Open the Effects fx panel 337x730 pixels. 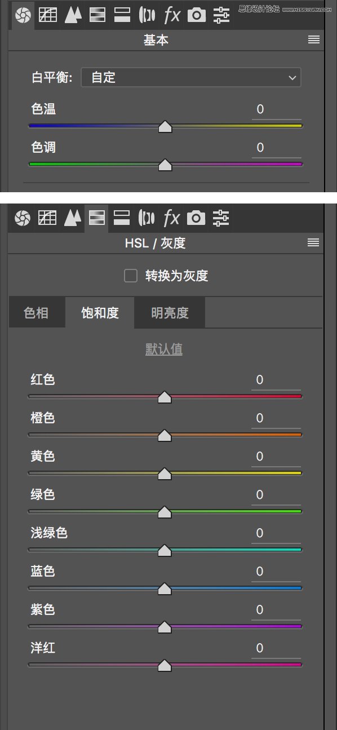(x=171, y=15)
